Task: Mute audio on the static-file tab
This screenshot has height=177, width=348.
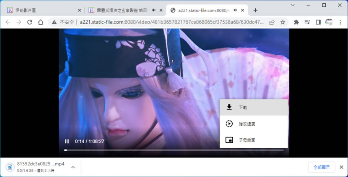Action: tap(235, 10)
